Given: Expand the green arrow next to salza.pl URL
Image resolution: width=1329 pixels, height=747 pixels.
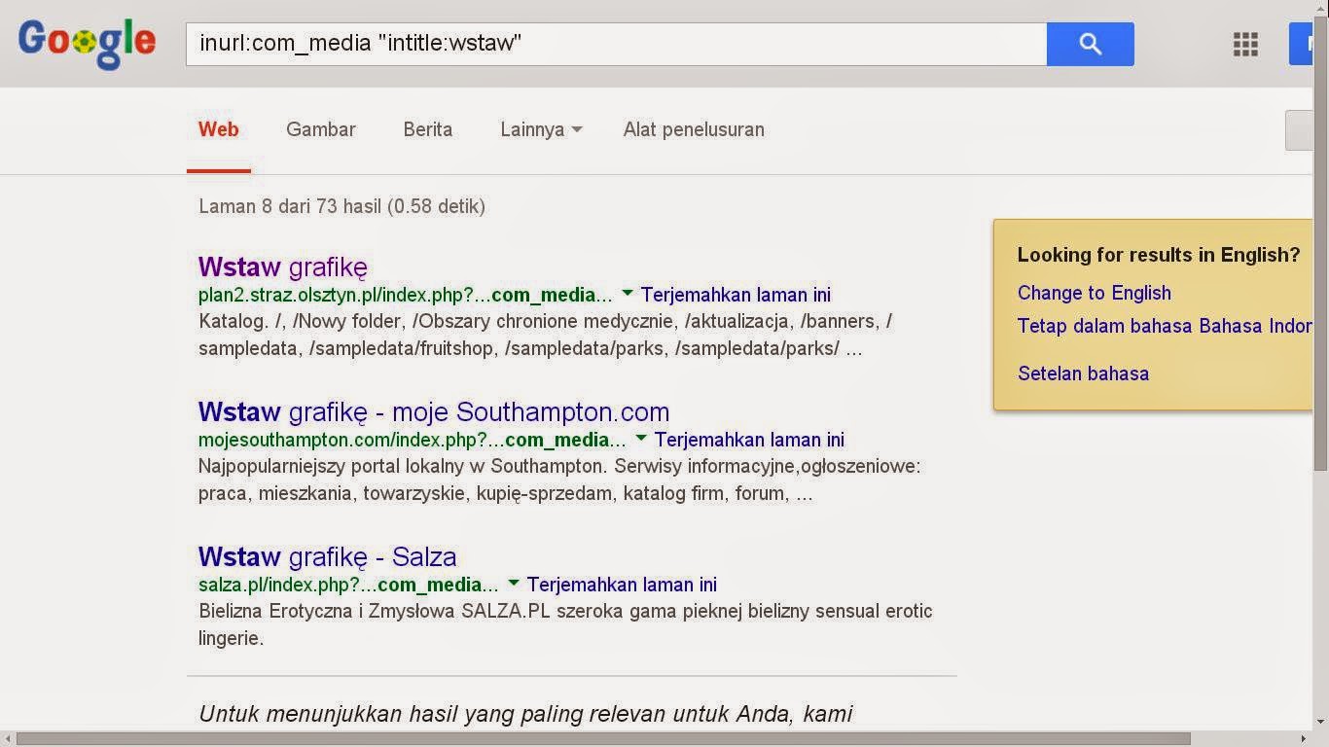Looking at the screenshot, I should click(x=514, y=583).
